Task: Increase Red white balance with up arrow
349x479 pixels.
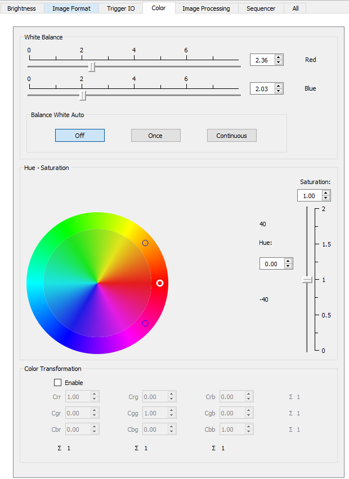Action: [x=278, y=57]
